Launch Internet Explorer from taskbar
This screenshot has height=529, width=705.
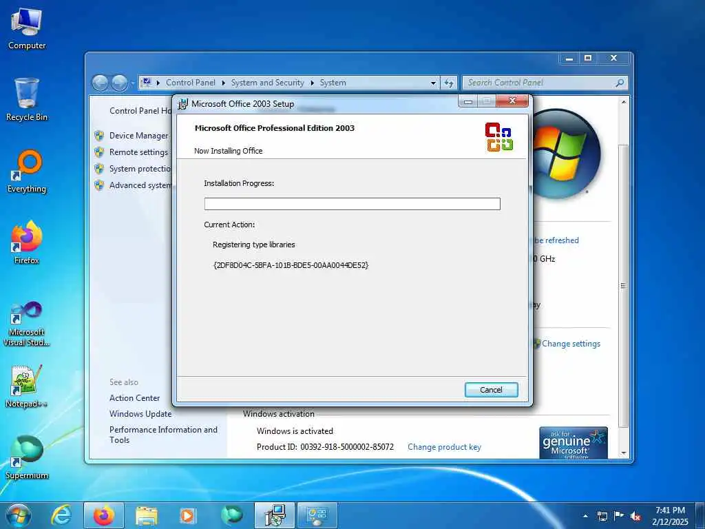61,515
